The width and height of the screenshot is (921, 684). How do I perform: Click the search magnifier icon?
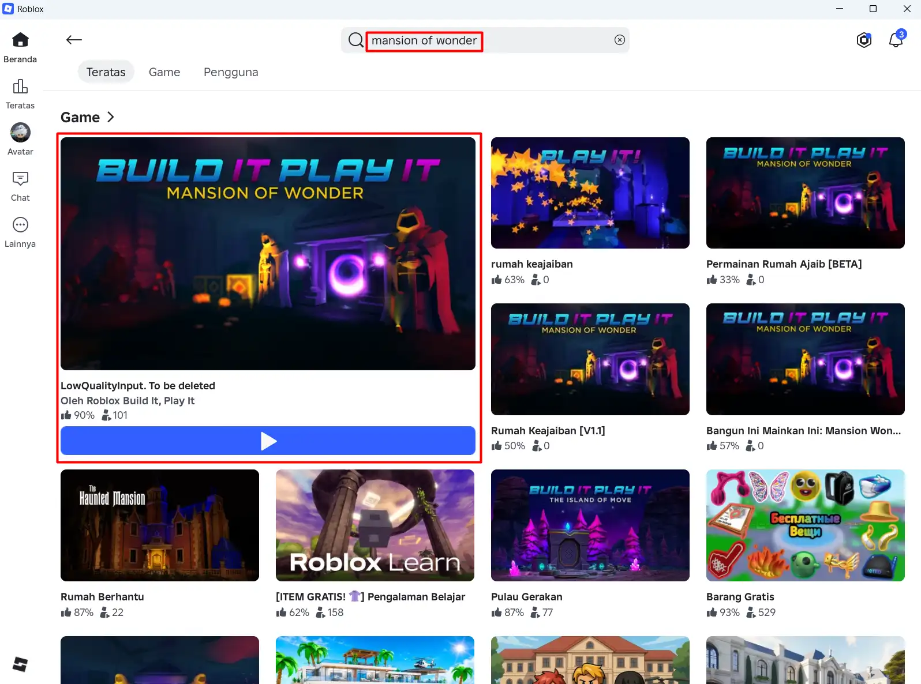355,40
